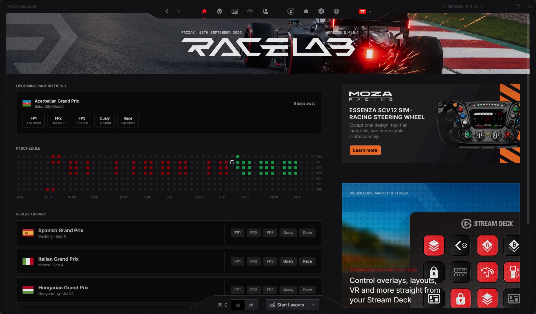Click the Hungarian flag icon
Image resolution: width=536 pixels, height=314 pixels.
(28, 290)
